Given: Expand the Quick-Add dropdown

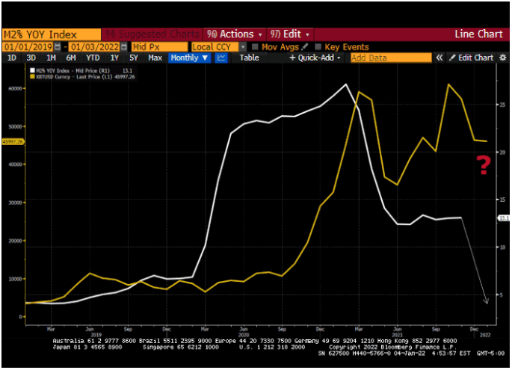Looking at the screenshot, I should pyautogui.click(x=315, y=58).
